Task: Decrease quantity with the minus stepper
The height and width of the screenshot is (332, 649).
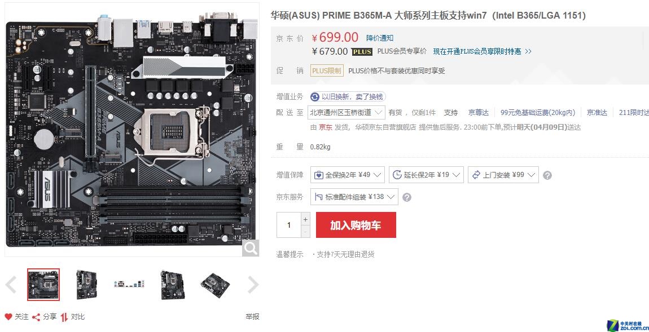Action: pyautogui.click(x=305, y=231)
